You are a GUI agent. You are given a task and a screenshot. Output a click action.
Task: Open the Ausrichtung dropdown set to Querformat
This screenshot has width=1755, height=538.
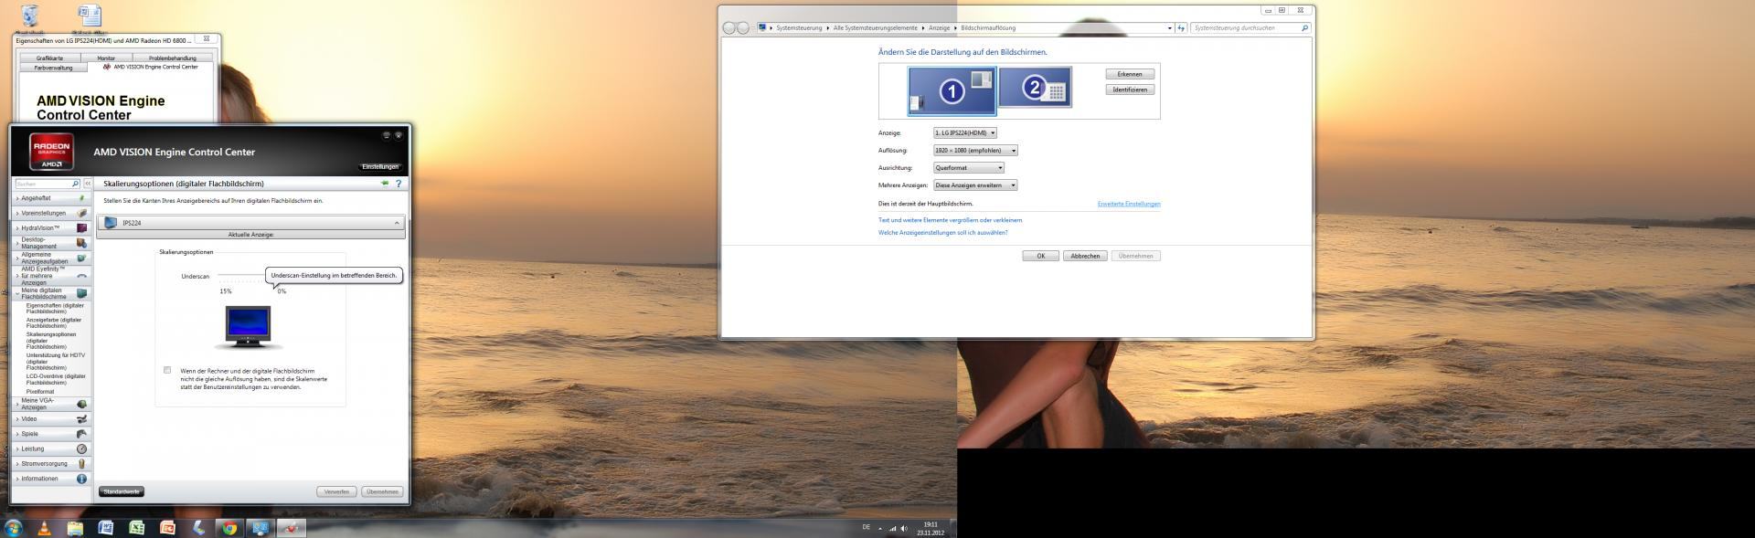(x=969, y=167)
